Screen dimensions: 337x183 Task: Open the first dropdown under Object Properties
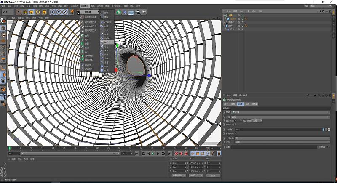point(278,112)
